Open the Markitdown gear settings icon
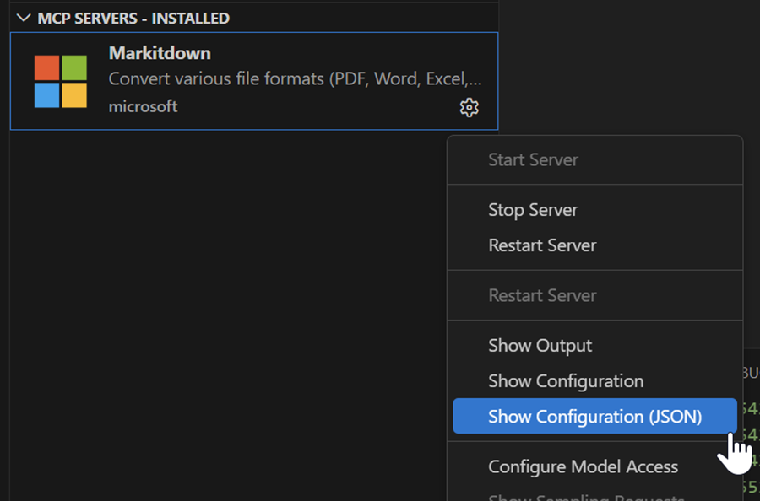Viewport: 760px width, 501px height. point(469,108)
